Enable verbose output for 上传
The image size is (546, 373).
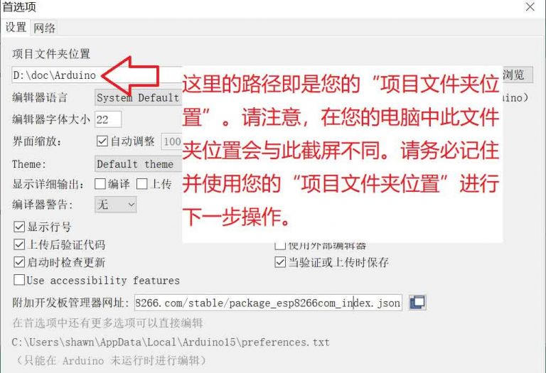coord(141,184)
